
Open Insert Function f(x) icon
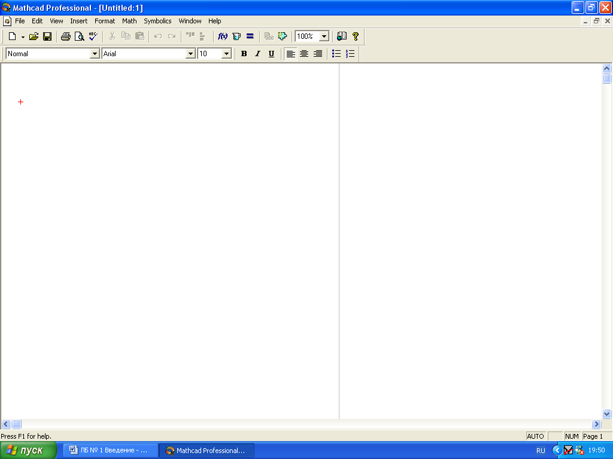[x=223, y=36]
